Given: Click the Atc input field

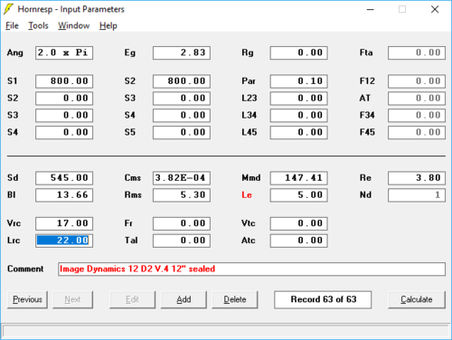Looking at the screenshot, I should 298,241.
